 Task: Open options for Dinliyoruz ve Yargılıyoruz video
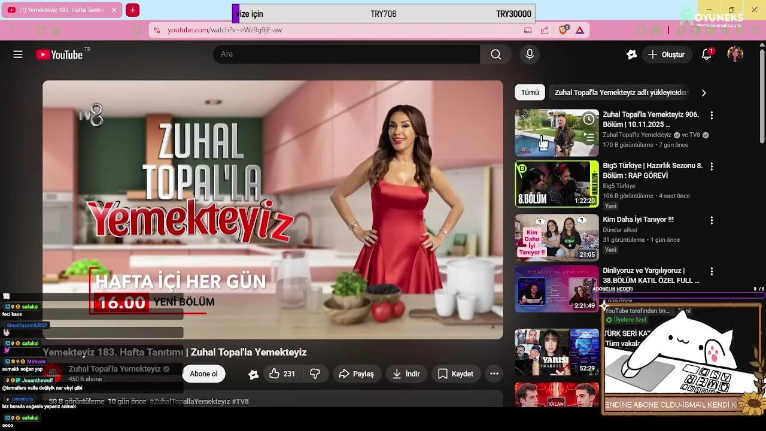(712, 271)
